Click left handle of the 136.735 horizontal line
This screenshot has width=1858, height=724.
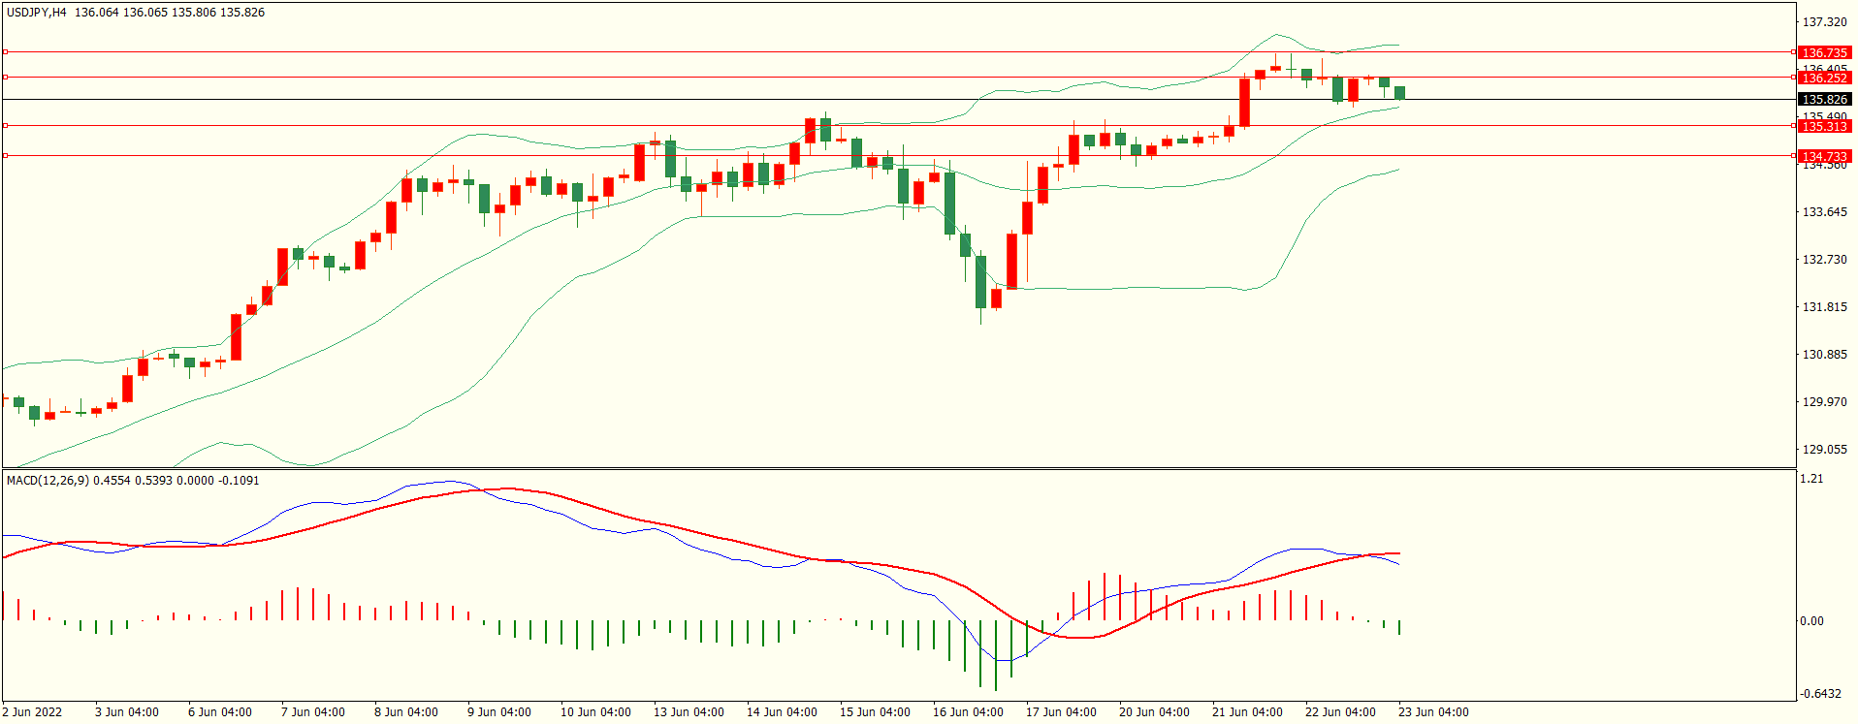pos(5,52)
